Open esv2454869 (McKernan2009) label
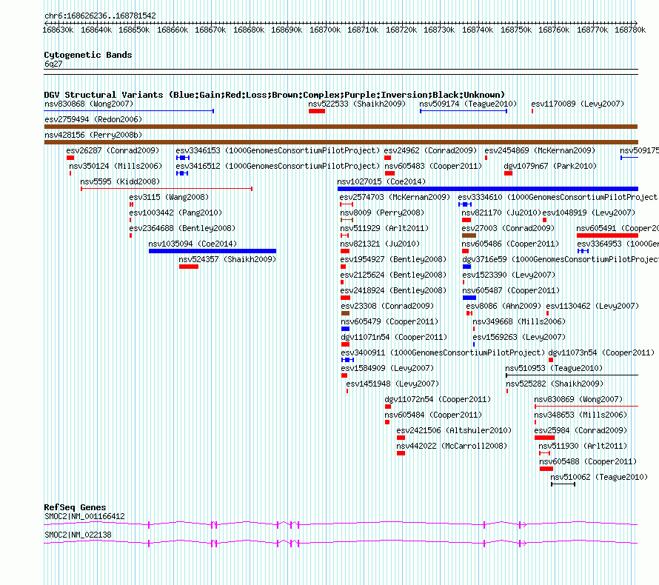The width and height of the screenshot is (659, 585). coord(540,150)
